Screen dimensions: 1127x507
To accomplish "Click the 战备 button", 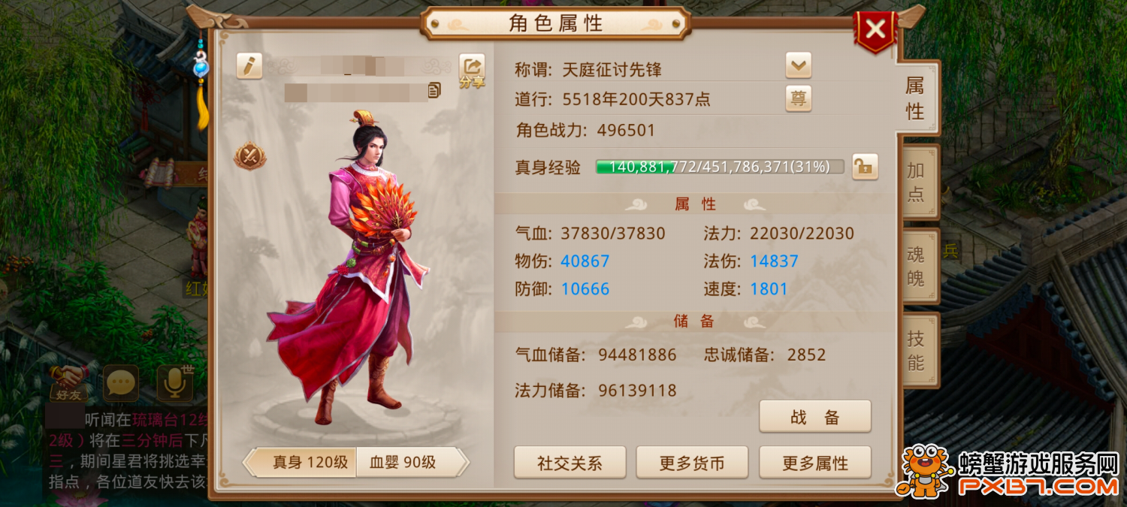I will (x=815, y=417).
